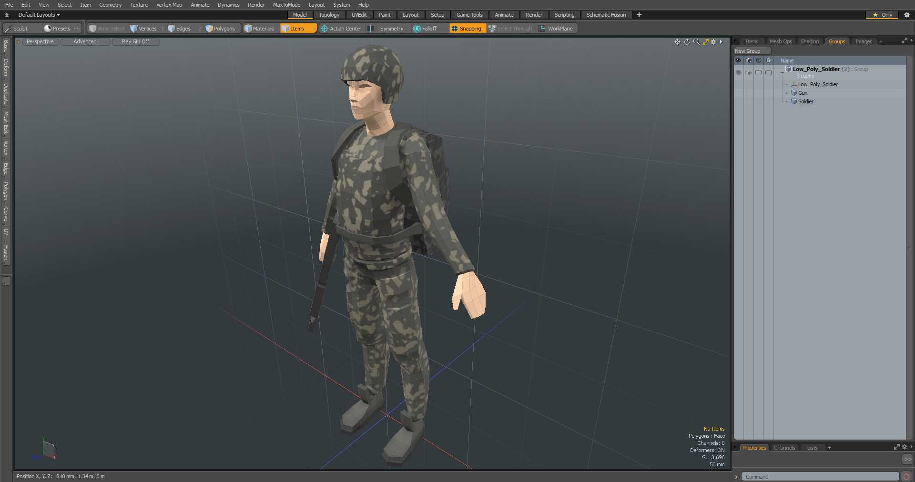Switch to Vertices selection mode
The height and width of the screenshot is (482, 915).
[x=147, y=29]
